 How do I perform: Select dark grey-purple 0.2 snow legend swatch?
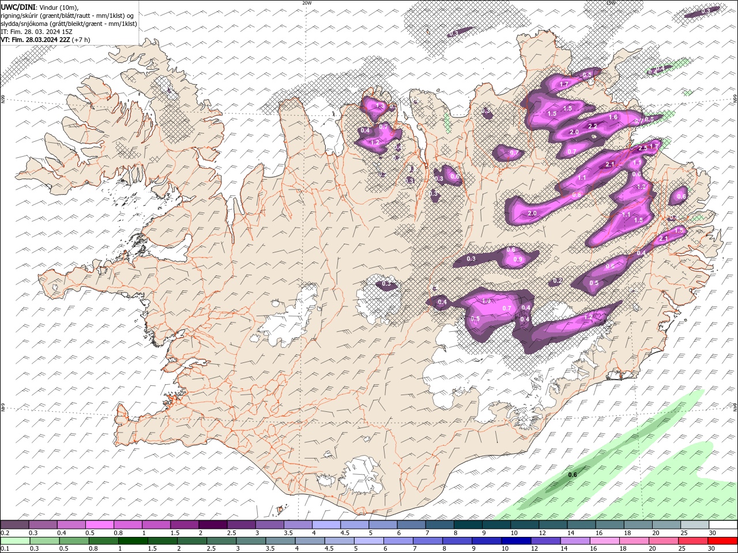[14, 525]
